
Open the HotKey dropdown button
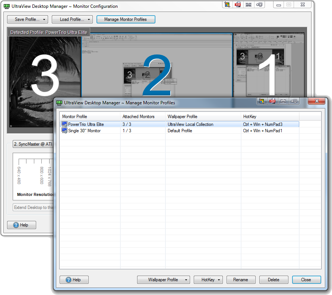click(x=208, y=280)
